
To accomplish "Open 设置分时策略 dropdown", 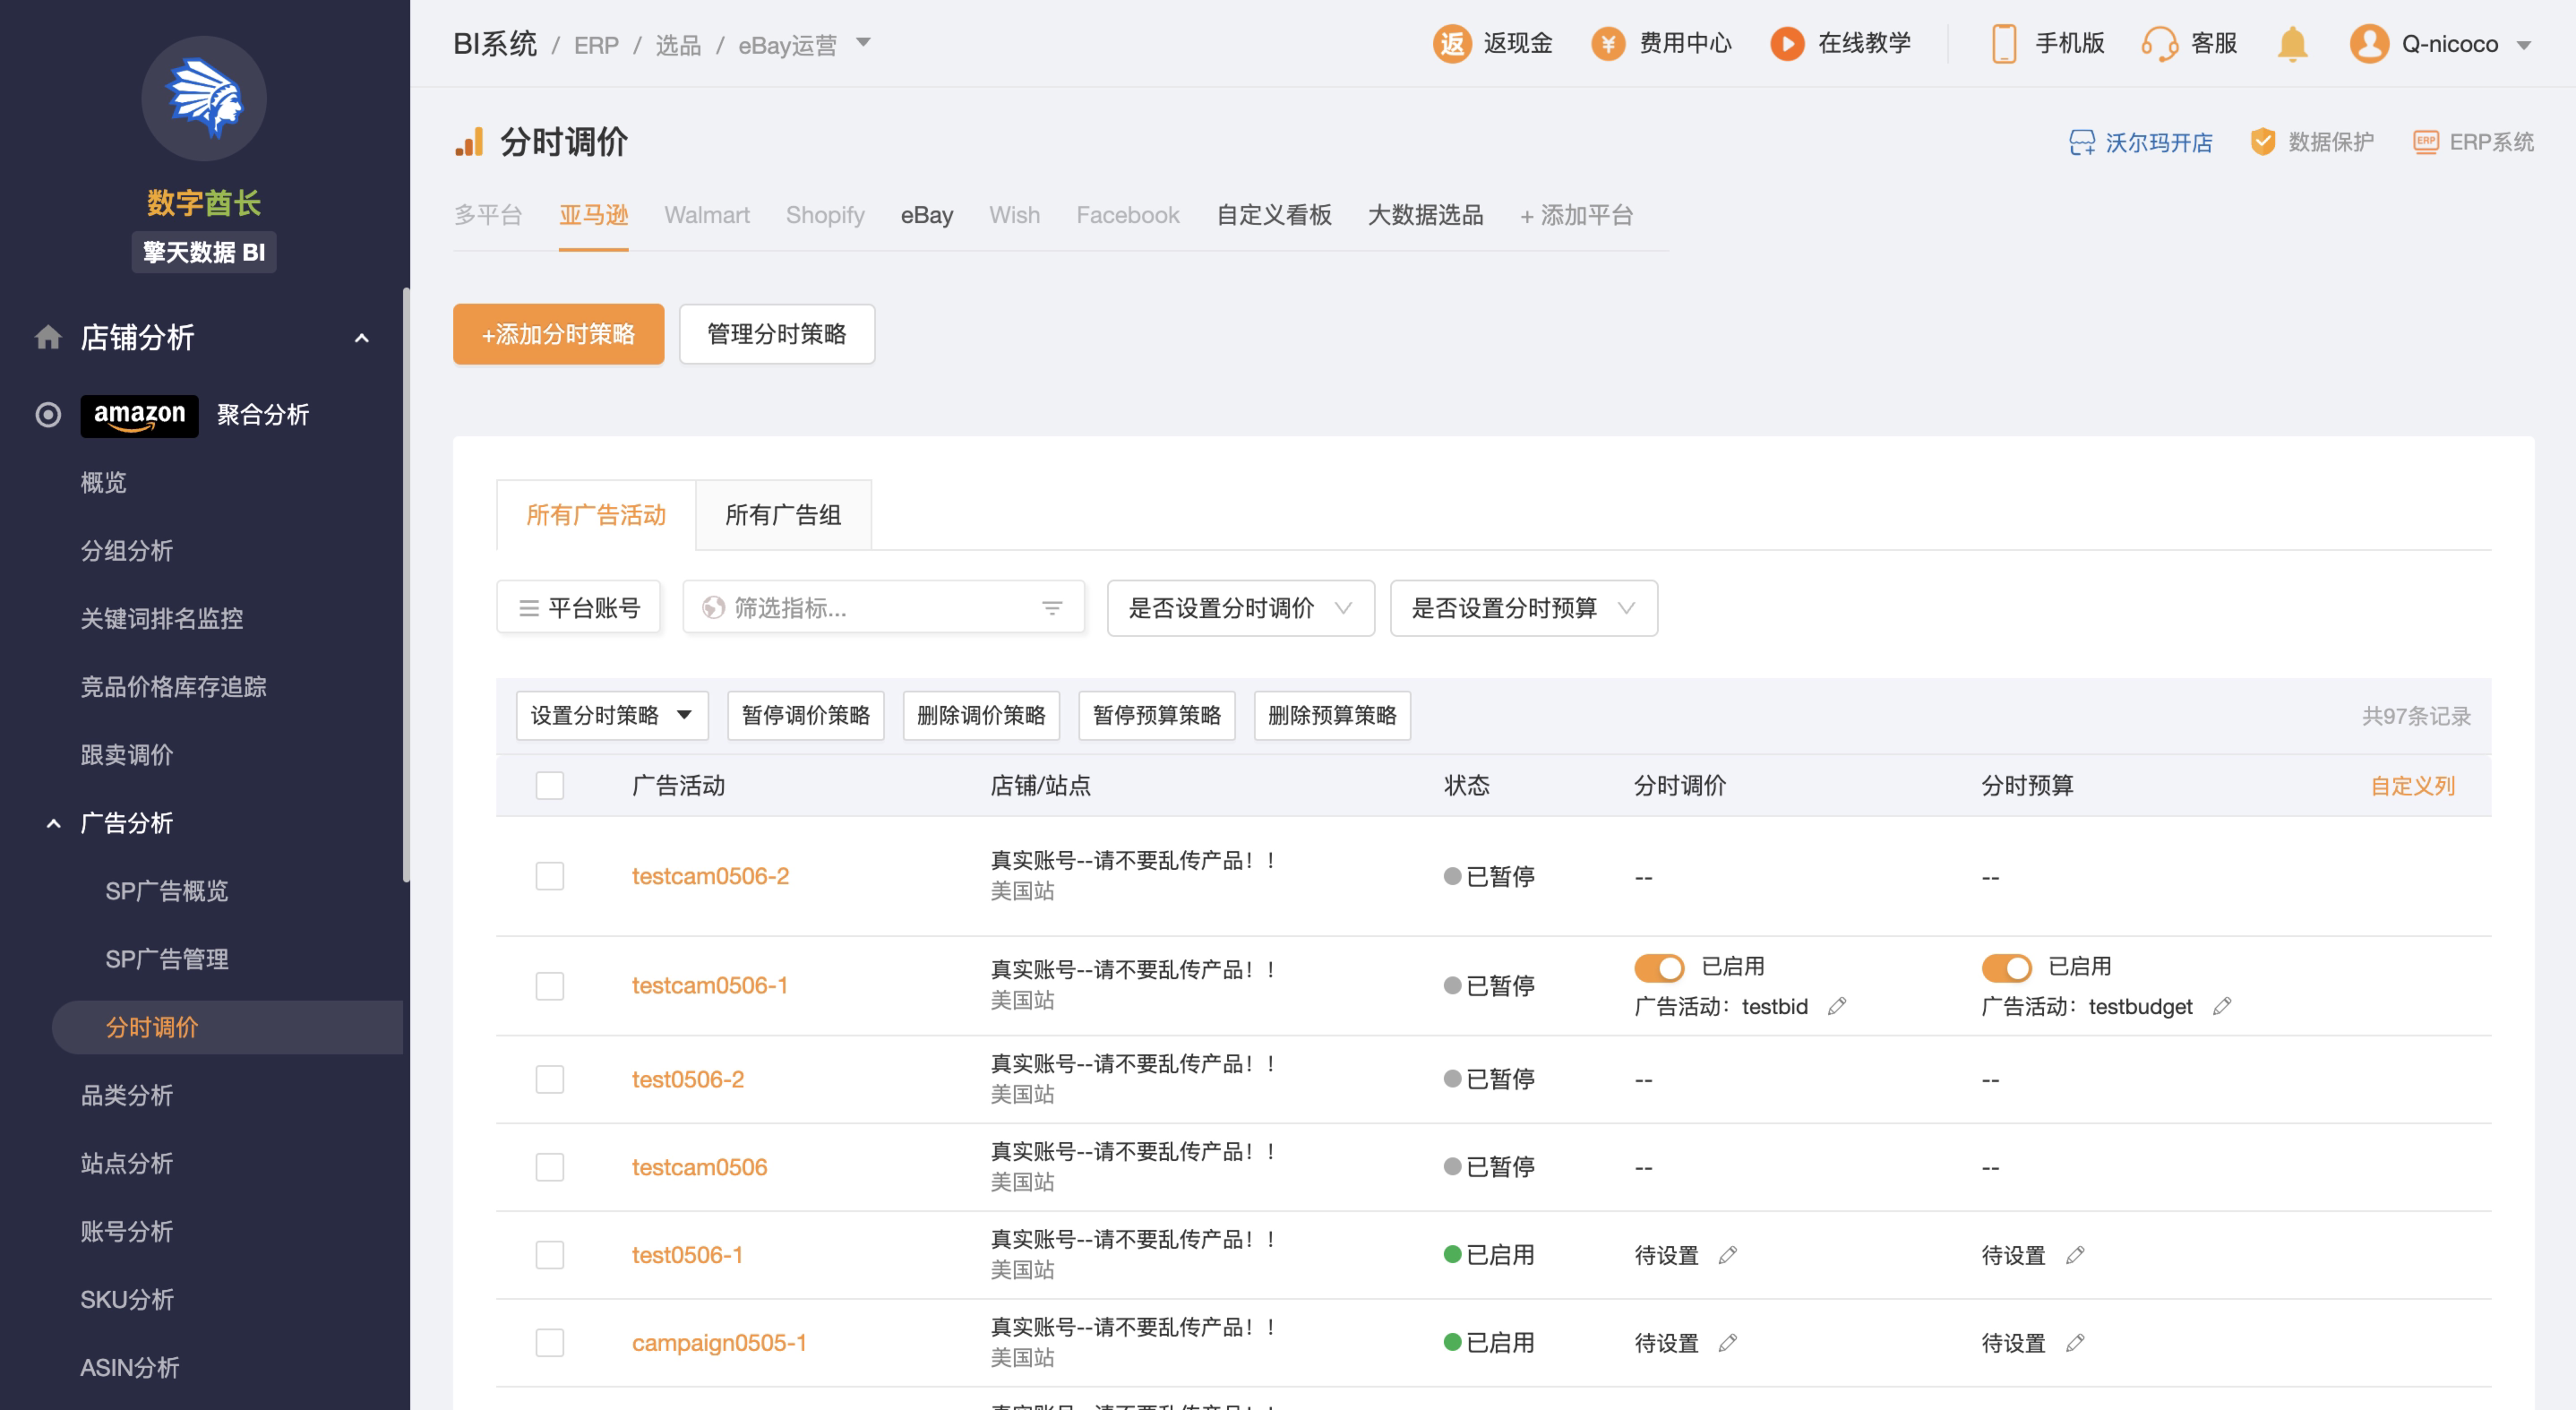I will (x=611, y=715).
